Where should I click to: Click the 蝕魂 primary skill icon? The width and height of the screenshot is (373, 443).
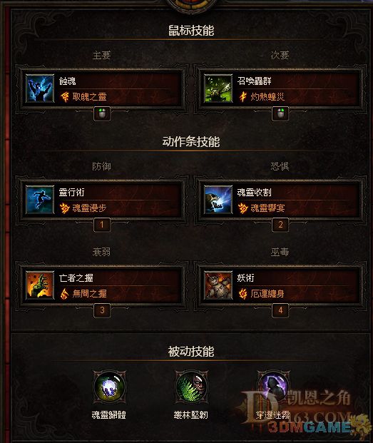(40, 88)
